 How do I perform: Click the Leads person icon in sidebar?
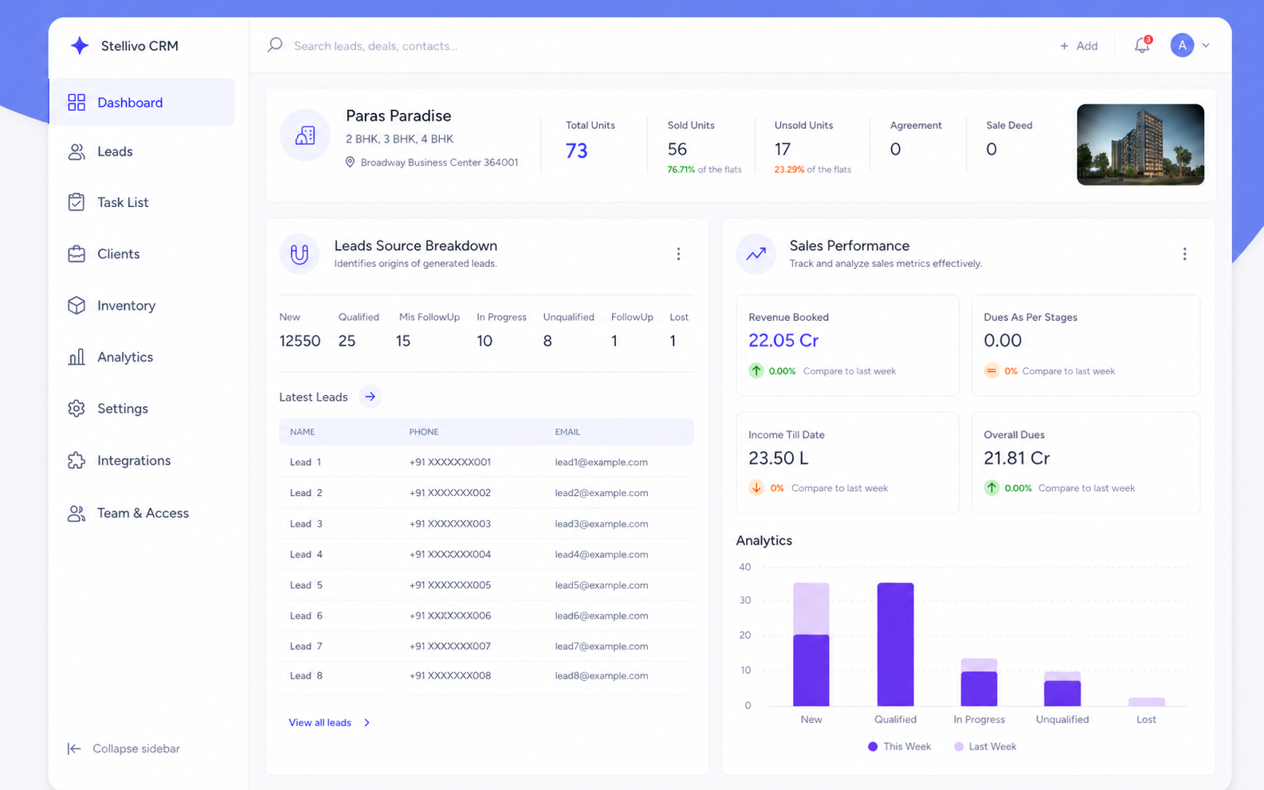(x=77, y=151)
